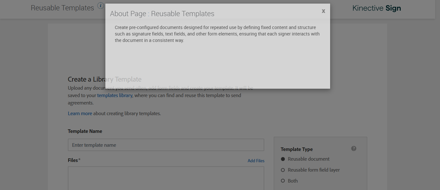Click the Template Type help question icon

pos(354,149)
